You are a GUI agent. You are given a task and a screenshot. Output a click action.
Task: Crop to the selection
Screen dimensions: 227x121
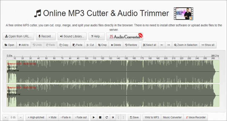[102, 45]
